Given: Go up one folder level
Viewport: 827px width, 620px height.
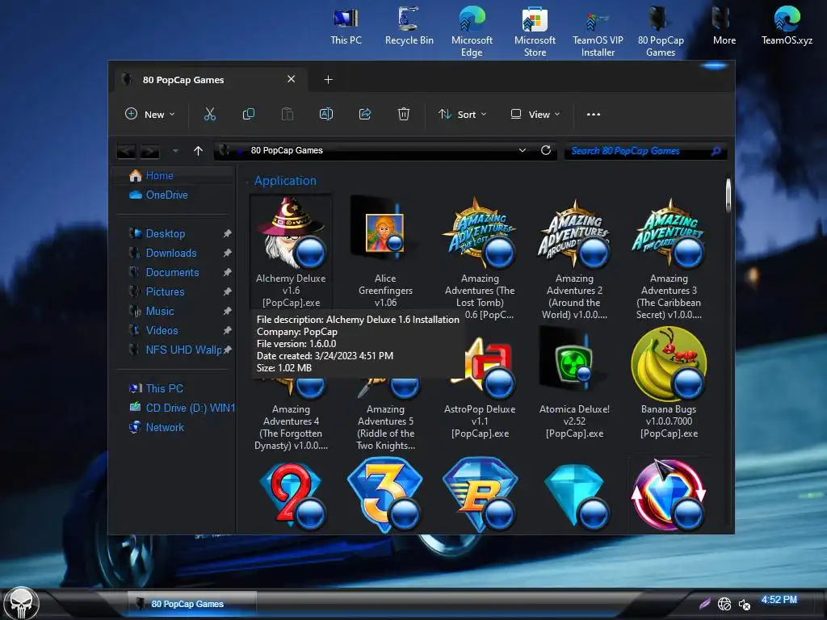Looking at the screenshot, I should (x=199, y=151).
